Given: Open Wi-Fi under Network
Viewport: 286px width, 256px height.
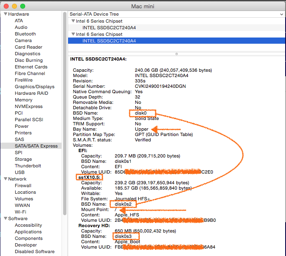Looking at the screenshot, I should click(21, 212).
